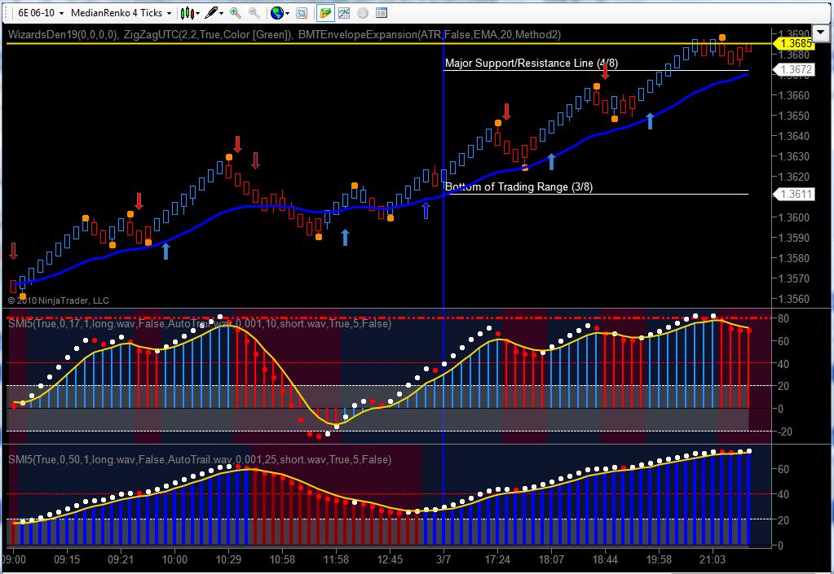Open the indicators chart icon
The image size is (834, 574).
pos(344,13)
